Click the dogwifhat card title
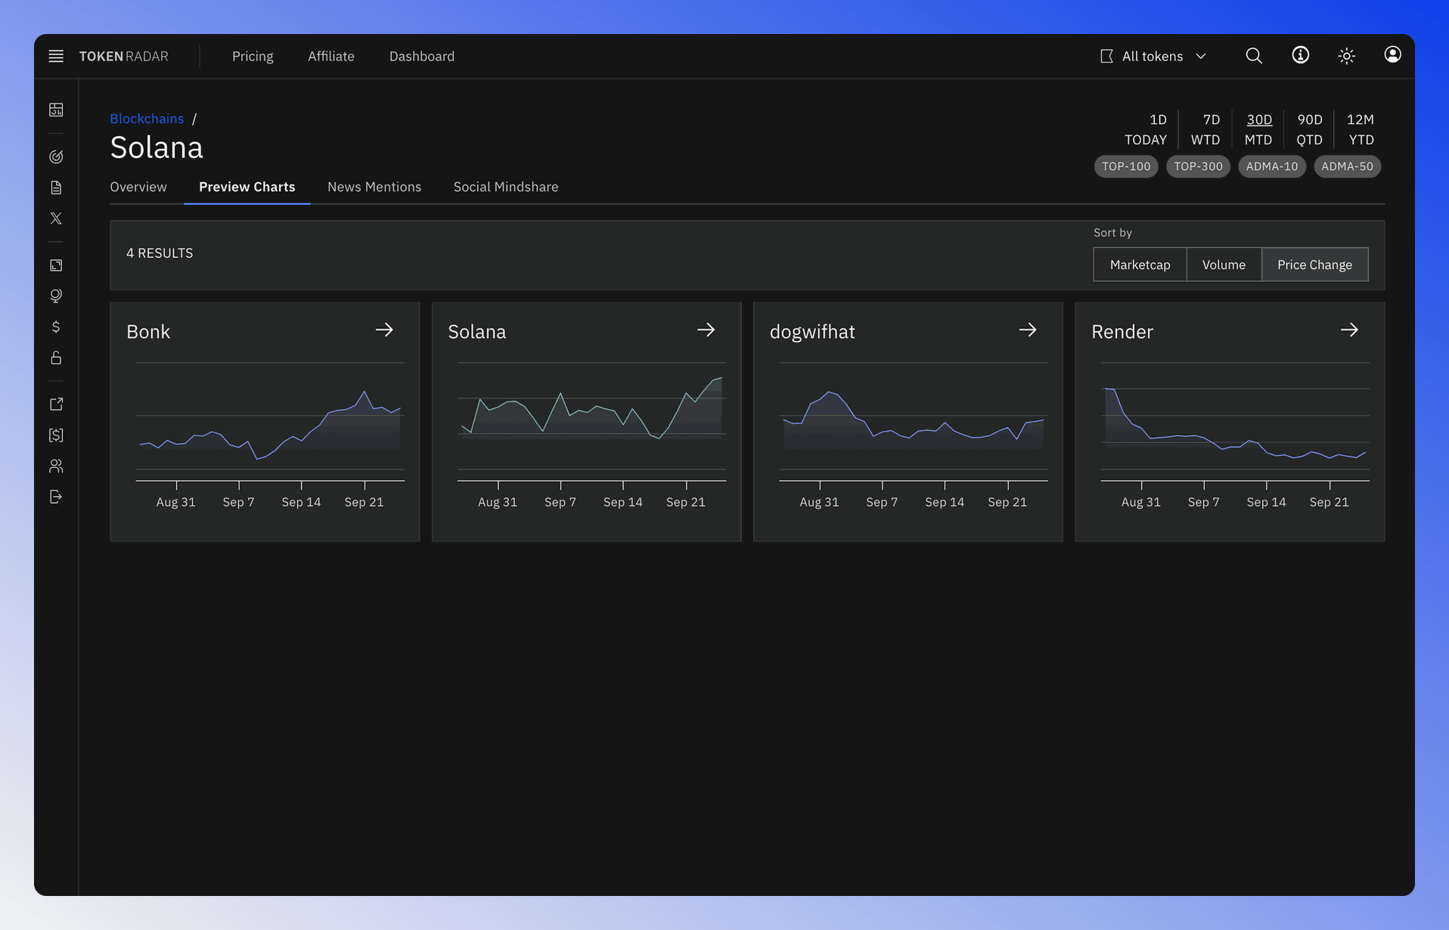Screen dimensions: 1449x930 point(812,331)
